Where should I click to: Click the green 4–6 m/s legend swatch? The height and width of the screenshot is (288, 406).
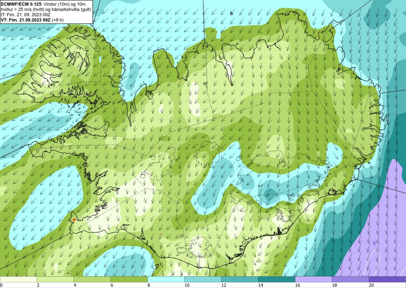pyautogui.click(x=92, y=279)
